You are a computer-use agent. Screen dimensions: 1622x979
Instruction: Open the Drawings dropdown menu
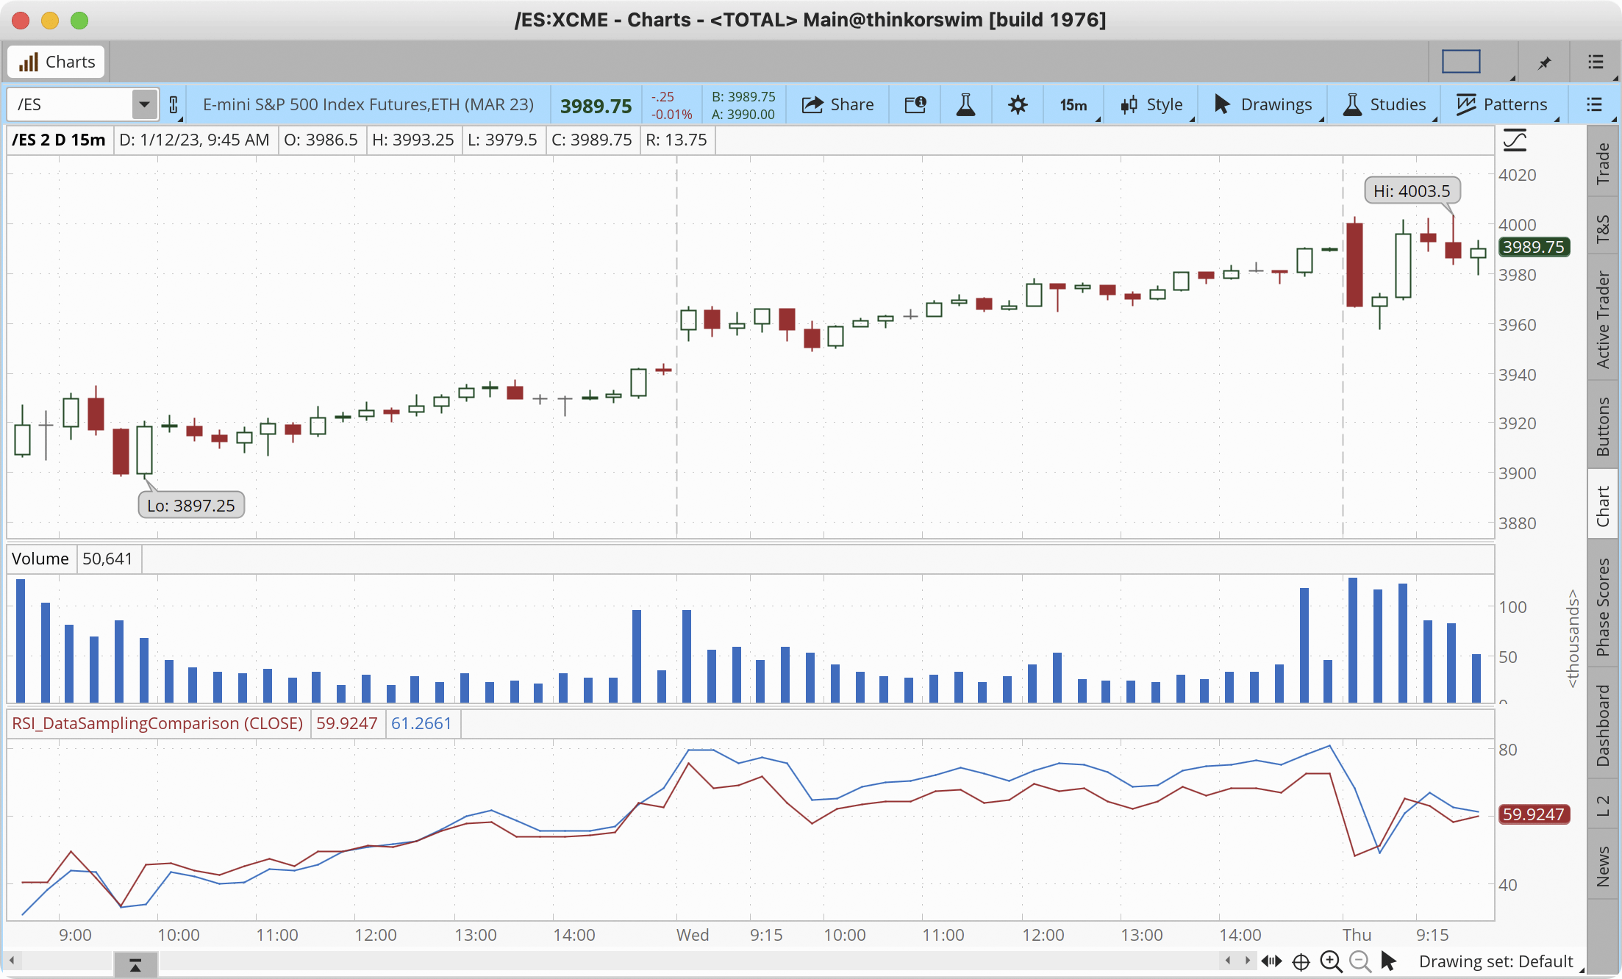[x=1263, y=104]
